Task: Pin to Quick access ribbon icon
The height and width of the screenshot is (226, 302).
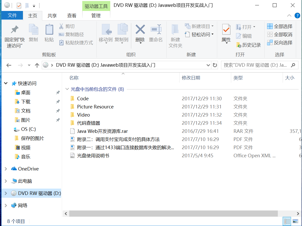Action: pyautogui.click(x=15, y=30)
